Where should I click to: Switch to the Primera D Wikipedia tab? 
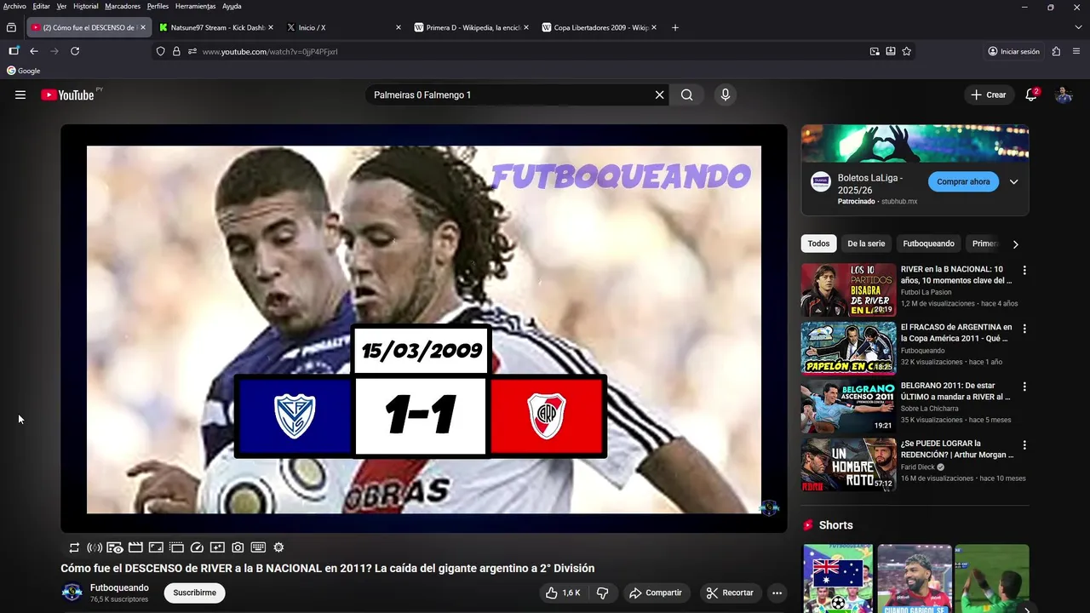click(x=471, y=27)
